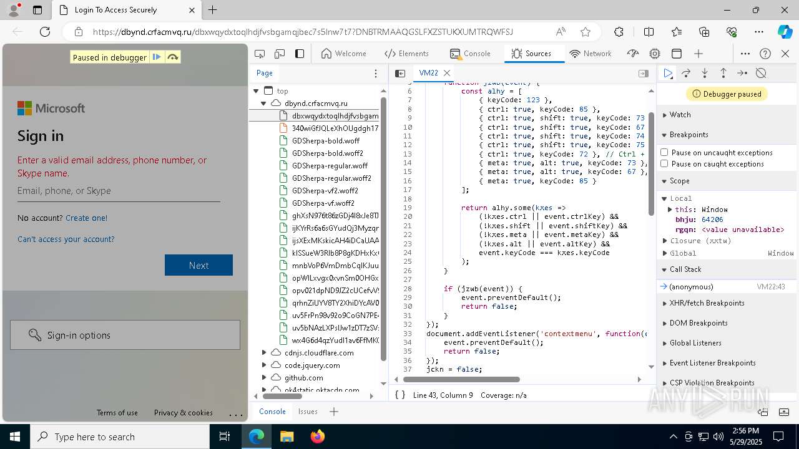
Task: Toggle DevTools sidebar dock icon
Action: click(300, 54)
